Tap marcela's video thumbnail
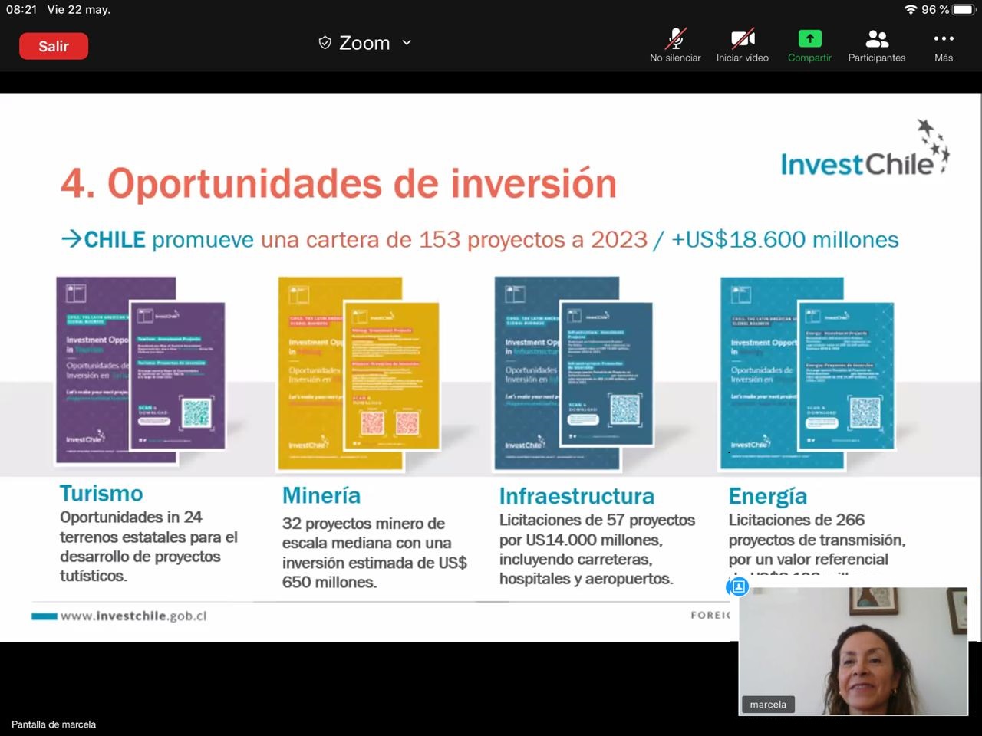Screen dimensions: 982x736 [x=853, y=652]
